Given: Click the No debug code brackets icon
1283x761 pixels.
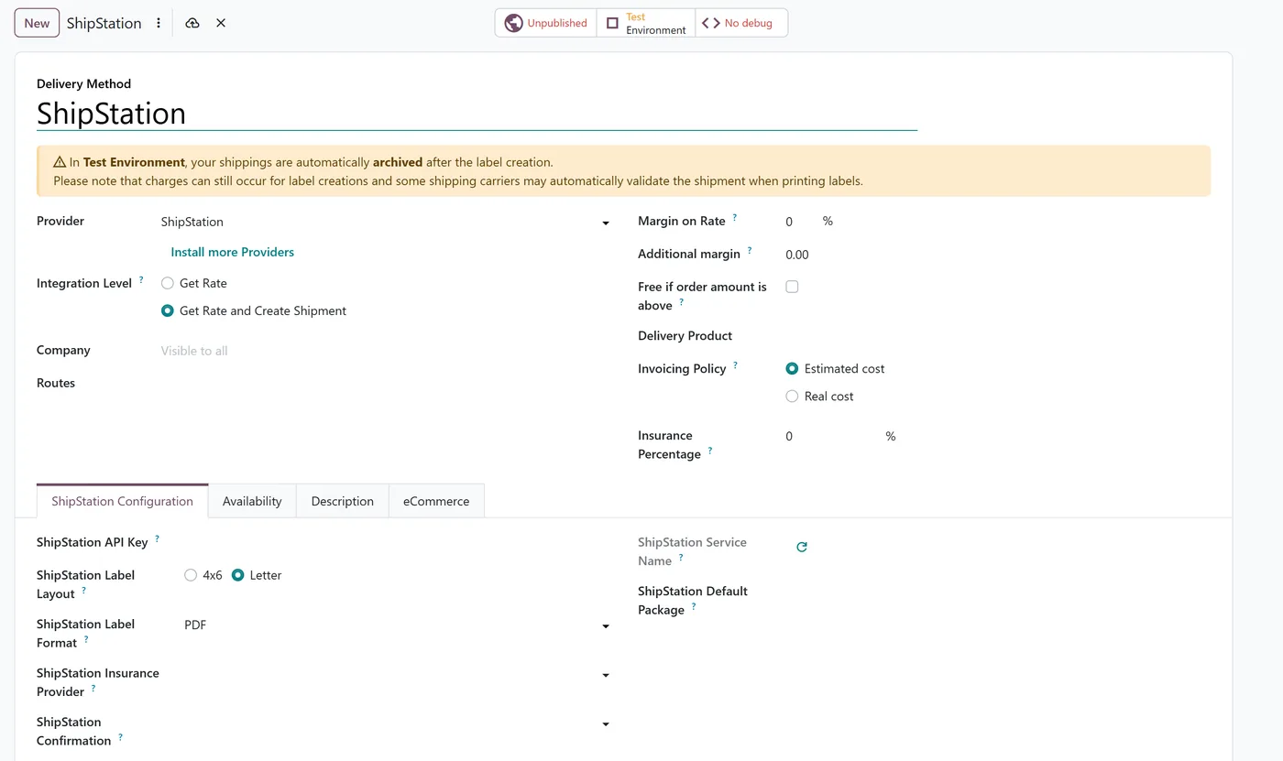Looking at the screenshot, I should click(710, 23).
